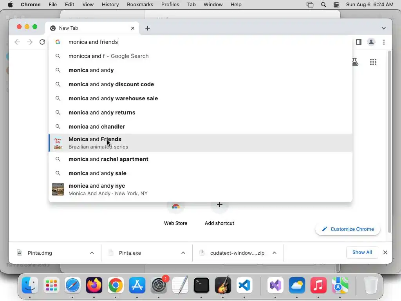Click the forward navigation arrow
The height and width of the screenshot is (301, 401).
pyautogui.click(x=30, y=42)
